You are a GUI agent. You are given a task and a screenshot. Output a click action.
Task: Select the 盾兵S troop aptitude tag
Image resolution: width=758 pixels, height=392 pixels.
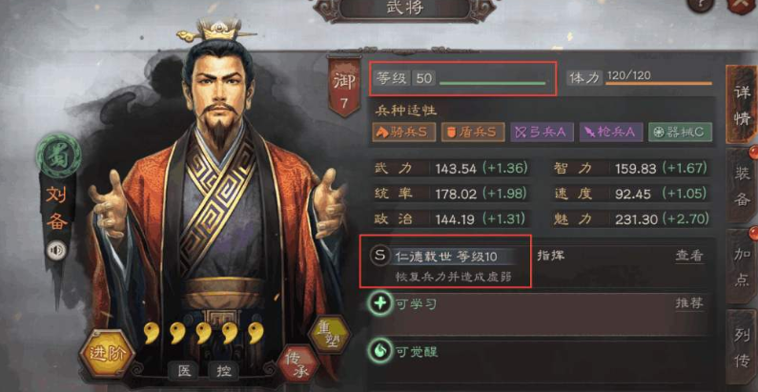[x=473, y=133]
